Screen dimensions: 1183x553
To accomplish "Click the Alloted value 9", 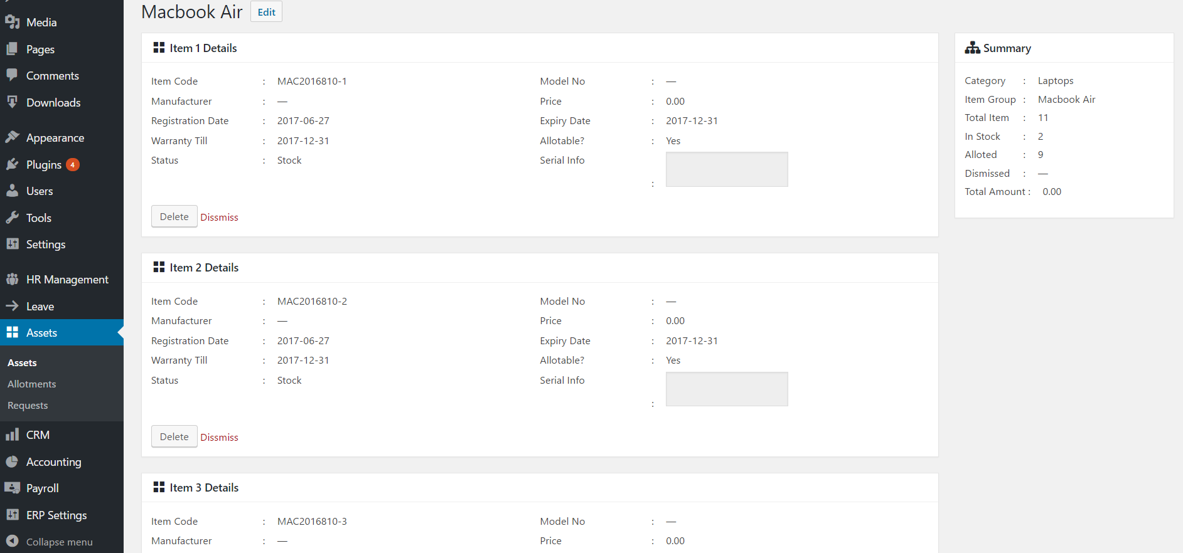I will coord(1041,154).
